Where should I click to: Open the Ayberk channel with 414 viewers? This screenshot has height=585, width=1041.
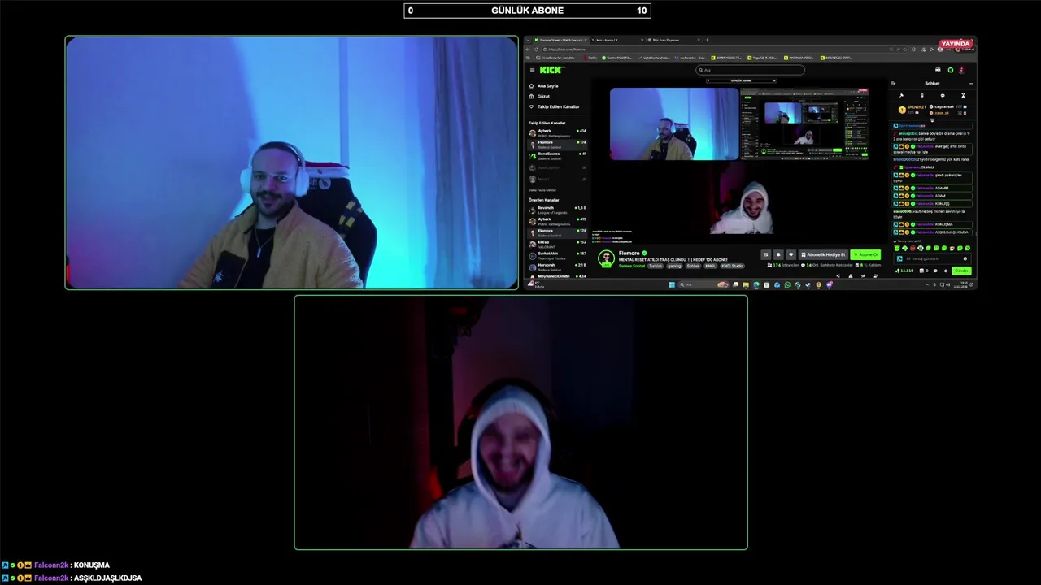click(557, 132)
